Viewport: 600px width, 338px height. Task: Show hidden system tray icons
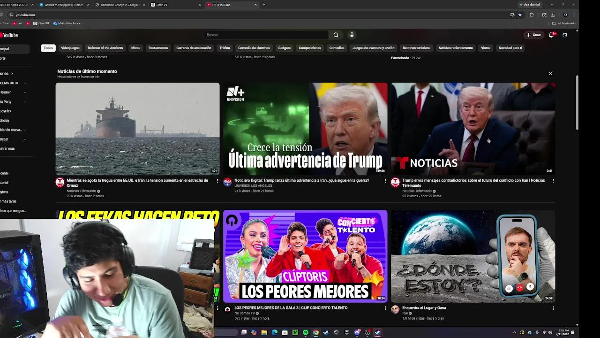pyautogui.click(x=514, y=332)
